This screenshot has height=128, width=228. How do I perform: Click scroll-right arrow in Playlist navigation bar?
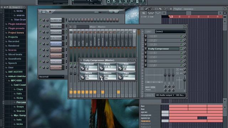(x=220, y=13)
